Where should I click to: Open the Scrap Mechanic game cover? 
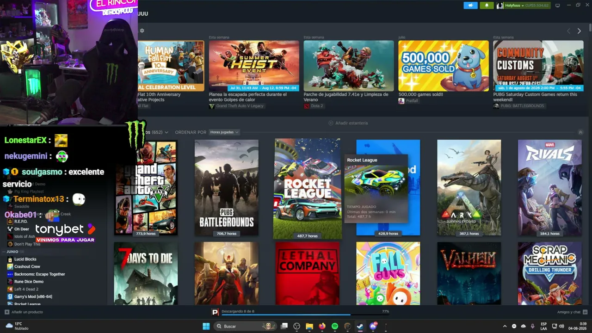click(x=550, y=273)
